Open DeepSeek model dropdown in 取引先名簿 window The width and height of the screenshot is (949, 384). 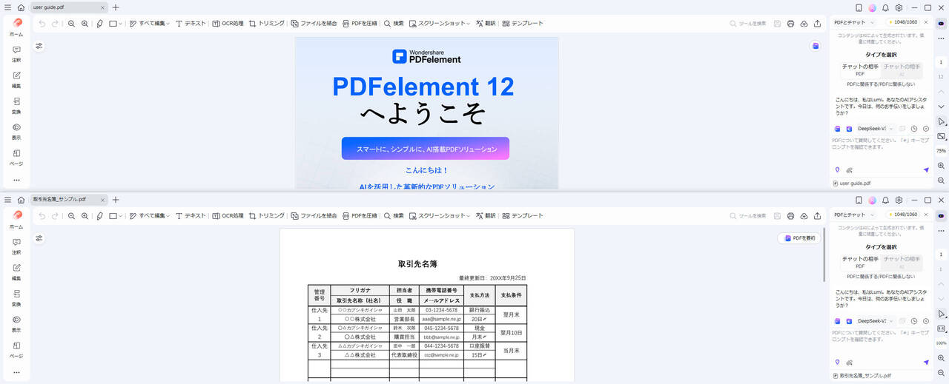coord(876,321)
